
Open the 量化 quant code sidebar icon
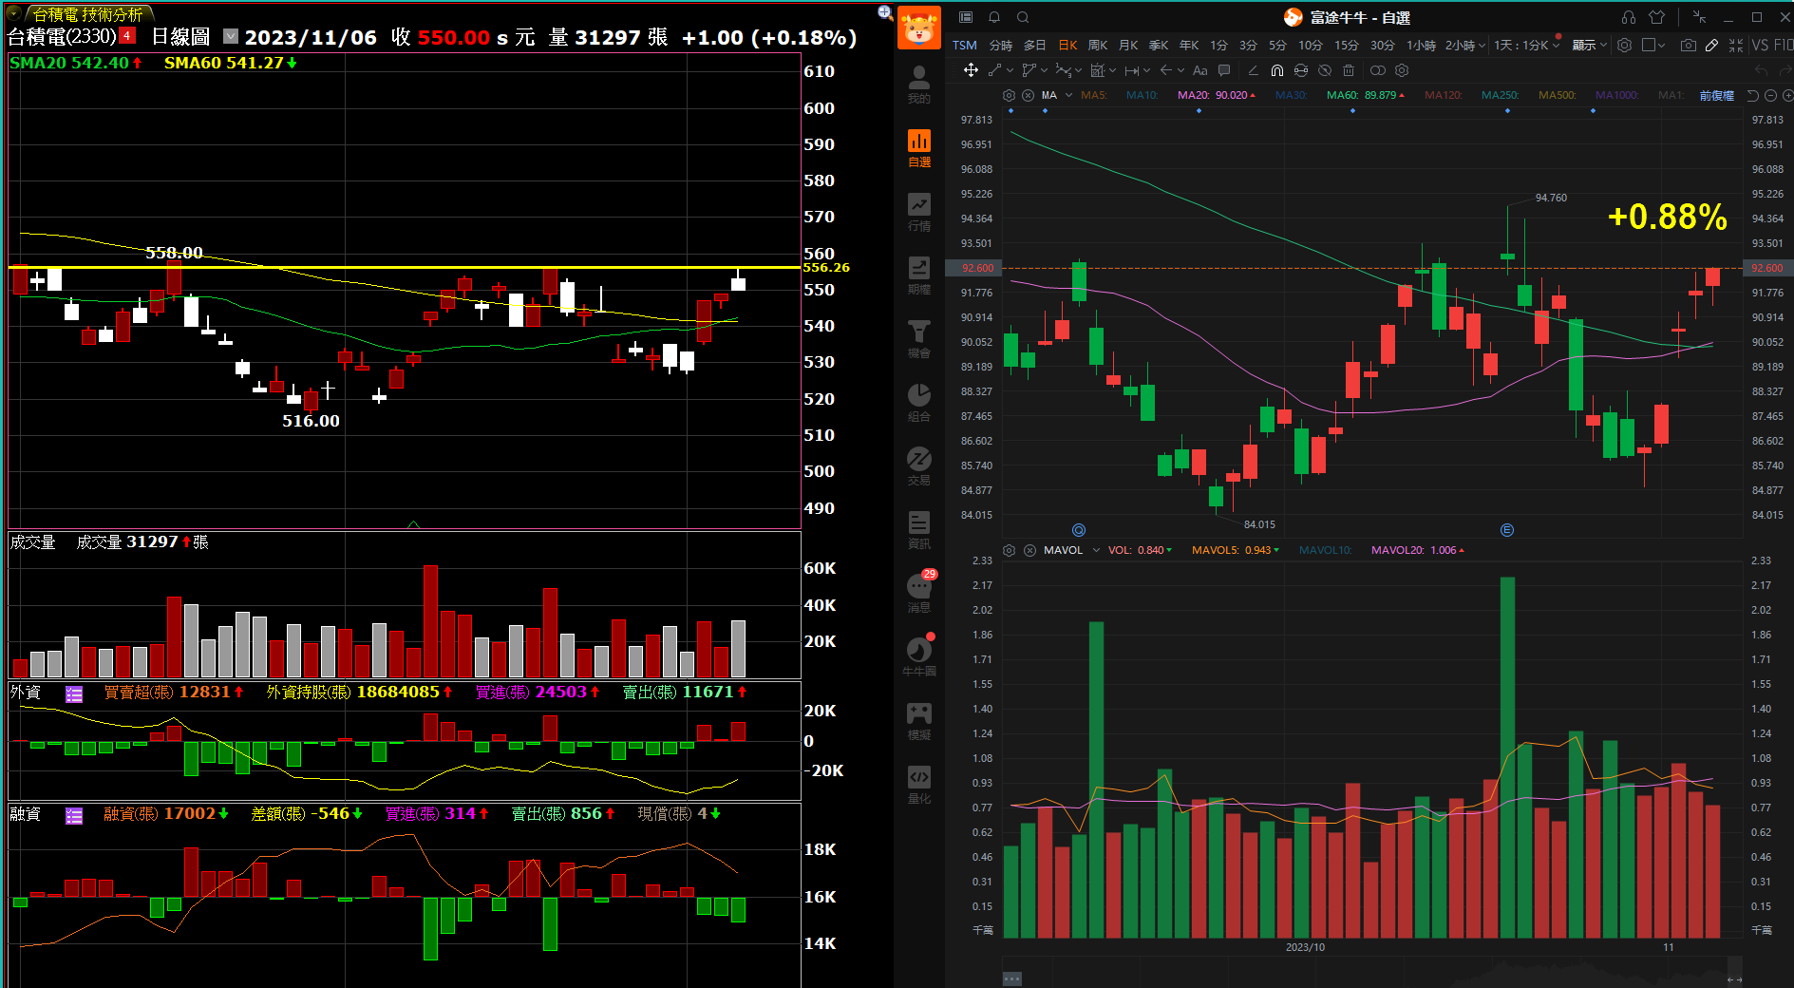pos(918,785)
